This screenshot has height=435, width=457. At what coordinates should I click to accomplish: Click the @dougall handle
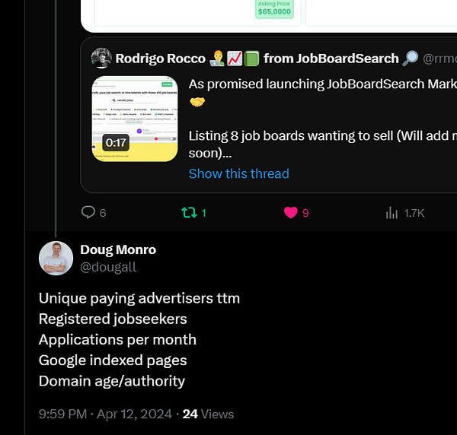pyautogui.click(x=108, y=267)
